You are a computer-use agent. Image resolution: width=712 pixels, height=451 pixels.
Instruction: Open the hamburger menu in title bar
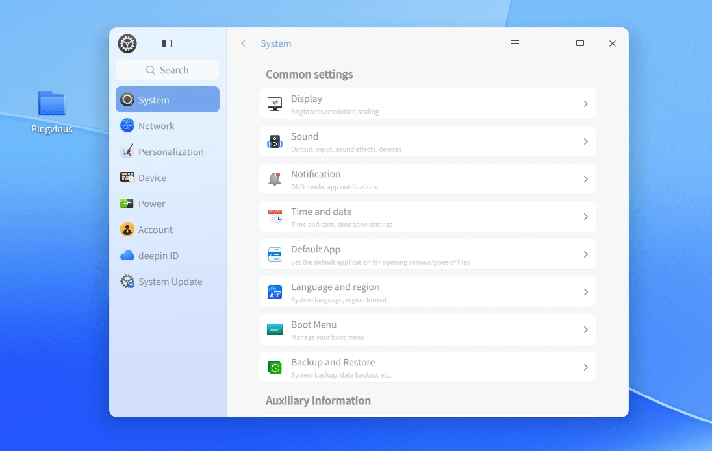(515, 43)
